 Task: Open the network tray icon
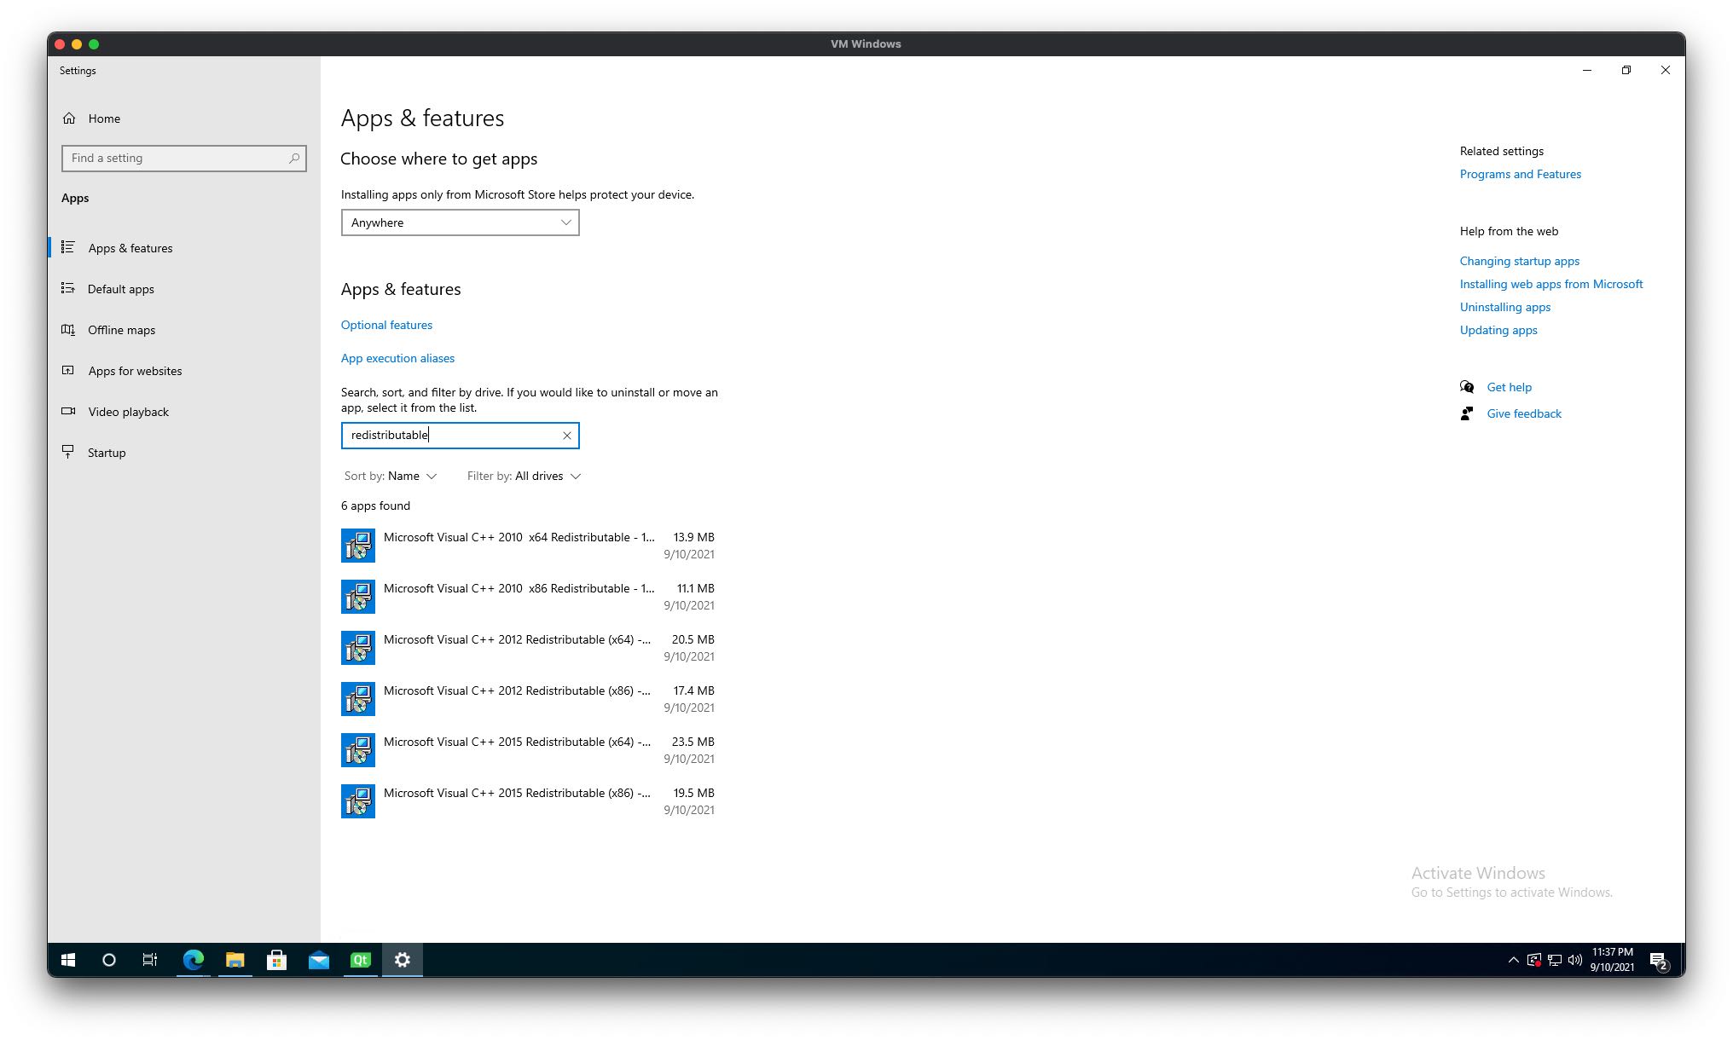pyautogui.click(x=1555, y=960)
